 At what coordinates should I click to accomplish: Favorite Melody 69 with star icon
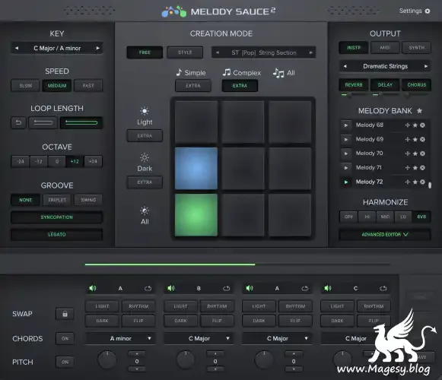(x=415, y=139)
